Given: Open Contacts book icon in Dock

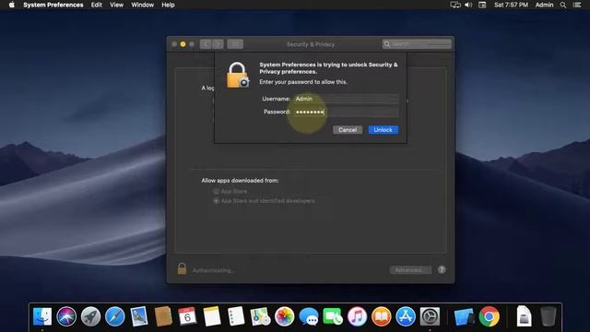Looking at the screenshot, I should pyautogui.click(x=163, y=316).
